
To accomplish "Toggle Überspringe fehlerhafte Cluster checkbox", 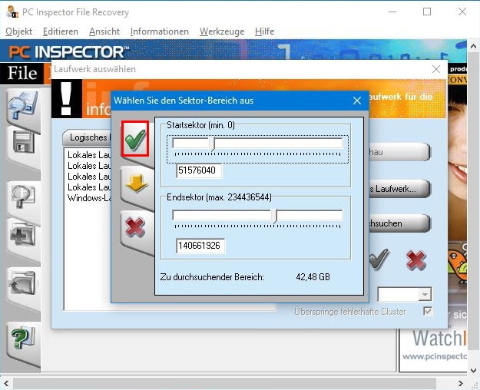I will [x=428, y=312].
